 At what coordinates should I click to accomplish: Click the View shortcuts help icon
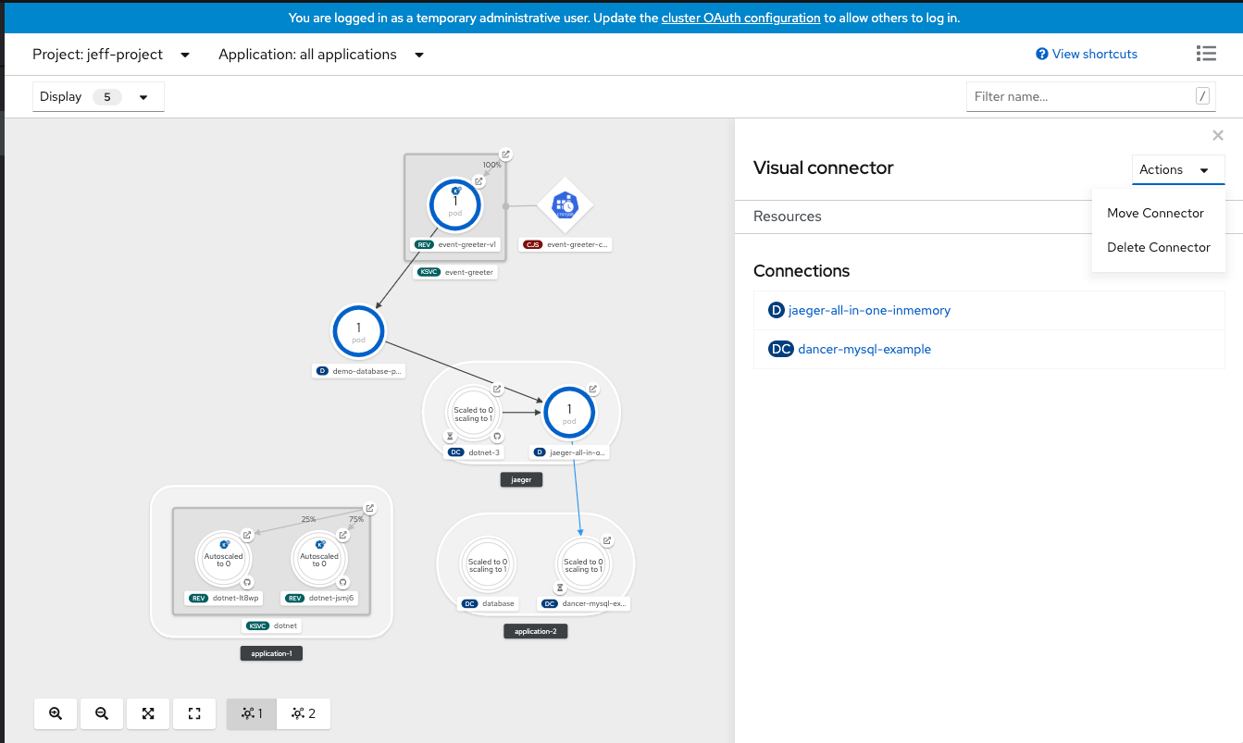(1042, 54)
